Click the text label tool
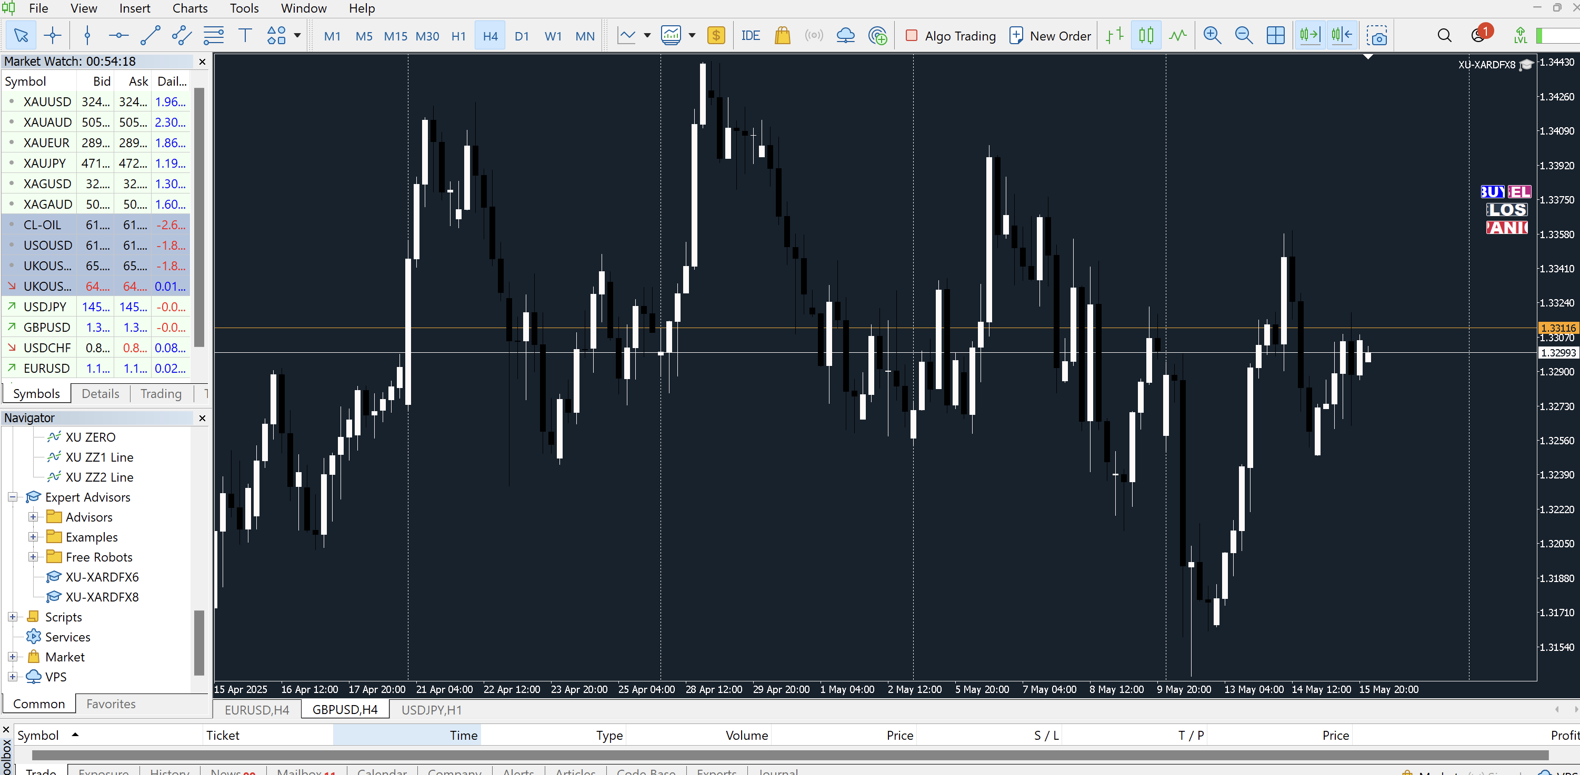 point(245,36)
